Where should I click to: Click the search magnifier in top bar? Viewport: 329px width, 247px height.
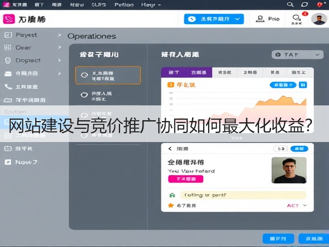pos(290,5)
